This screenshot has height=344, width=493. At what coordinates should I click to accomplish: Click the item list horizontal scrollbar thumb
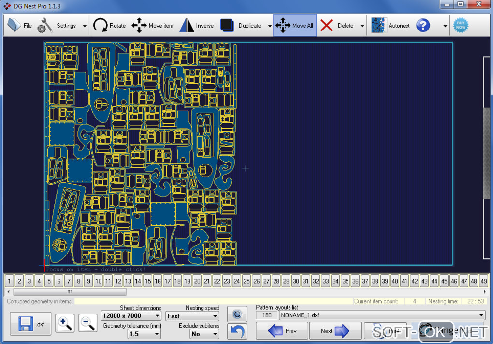click(x=70, y=292)
